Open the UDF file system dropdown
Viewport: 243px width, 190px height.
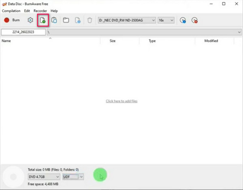[73, 177]
